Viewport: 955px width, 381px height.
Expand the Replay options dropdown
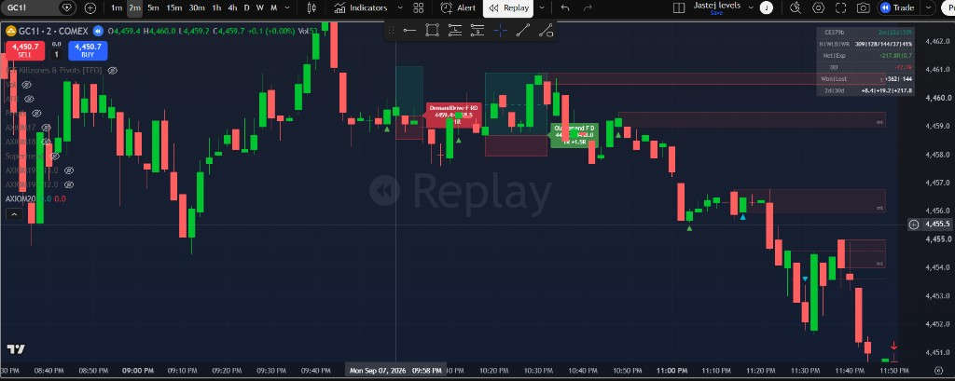pos(542,7)
